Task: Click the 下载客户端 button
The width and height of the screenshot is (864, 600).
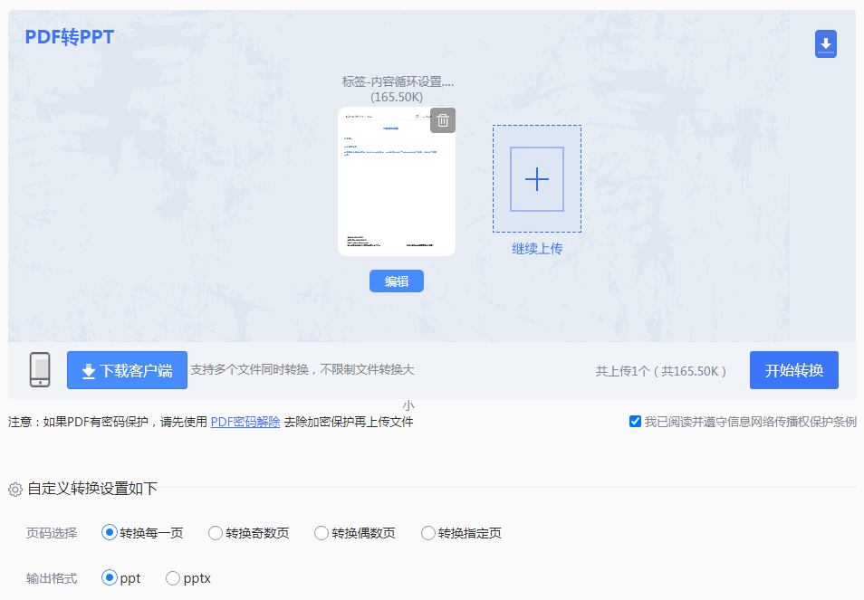Action: (127, 369)
